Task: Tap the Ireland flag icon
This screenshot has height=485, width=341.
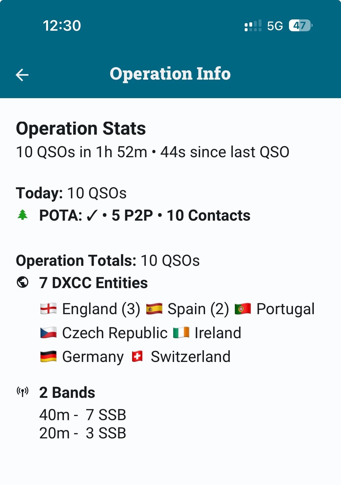Action: pos(181,333)
